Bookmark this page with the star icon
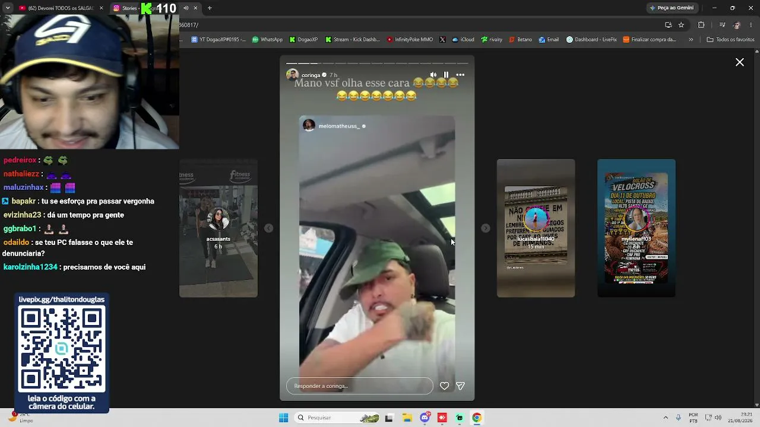The height and width of the screenshot is (427, 760). [x=681, y=25]
